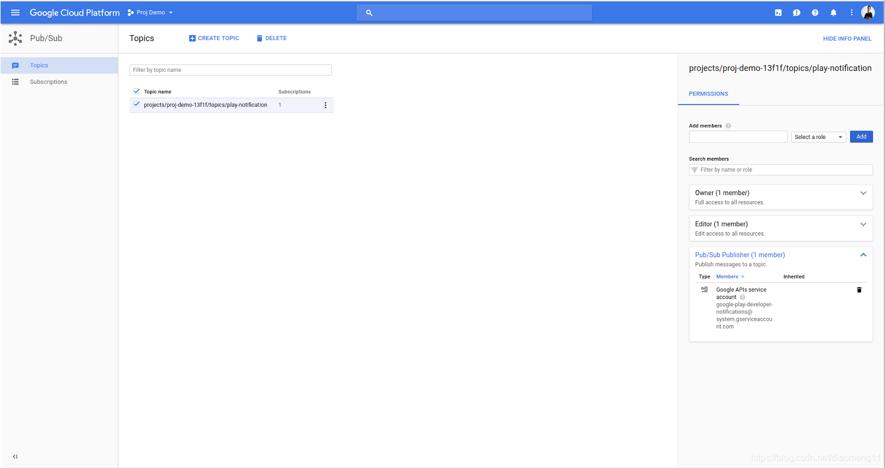
Task: Focus the top search bar
Action: 474,12
